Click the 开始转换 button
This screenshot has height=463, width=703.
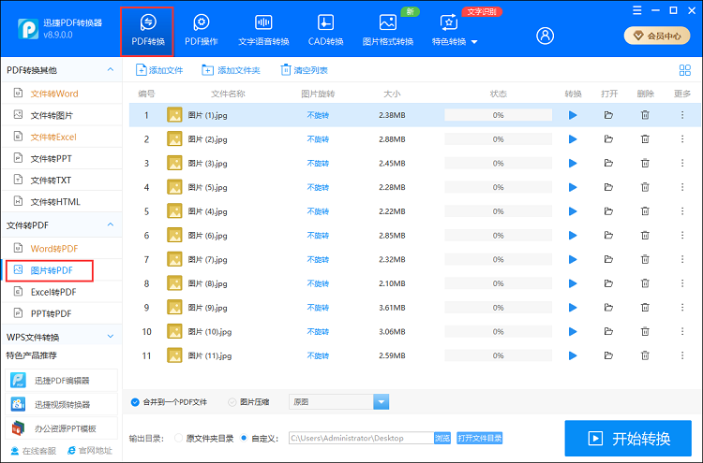click(628, 438)
